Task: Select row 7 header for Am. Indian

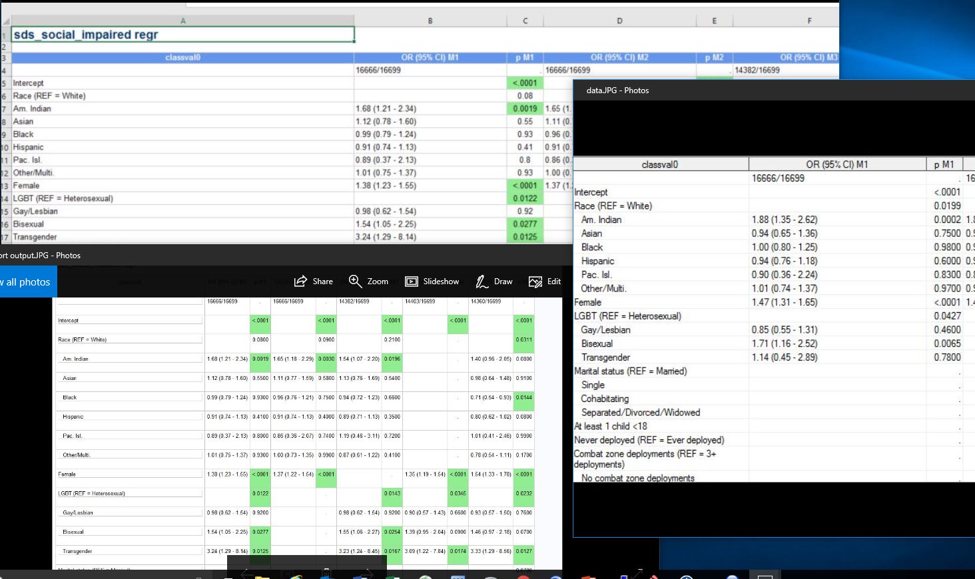Action: click(x=5, y=108)
